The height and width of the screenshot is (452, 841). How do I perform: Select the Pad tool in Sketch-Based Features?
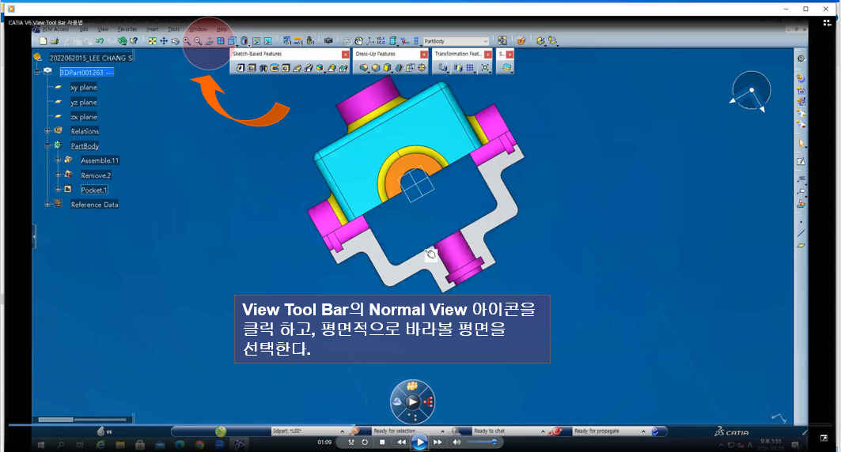tap(241, 68)
